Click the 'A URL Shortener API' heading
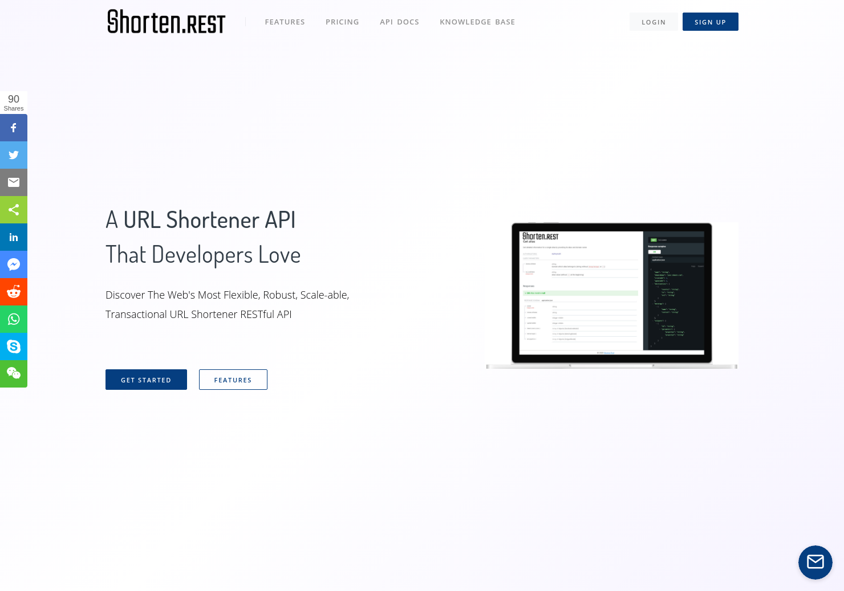The height and width of the screenshot is (591, 844). pyautogui.click(x=201, y=220)
